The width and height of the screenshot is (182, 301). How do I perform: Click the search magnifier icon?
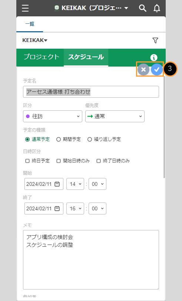[143, 8]
